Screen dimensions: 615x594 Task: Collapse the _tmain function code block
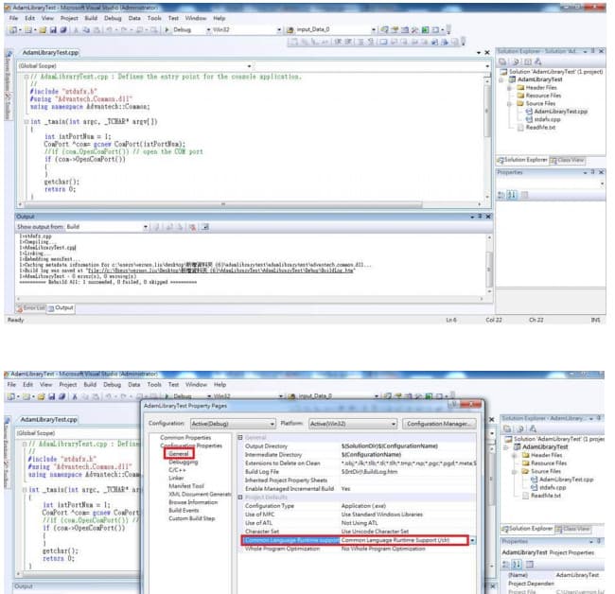25,121
